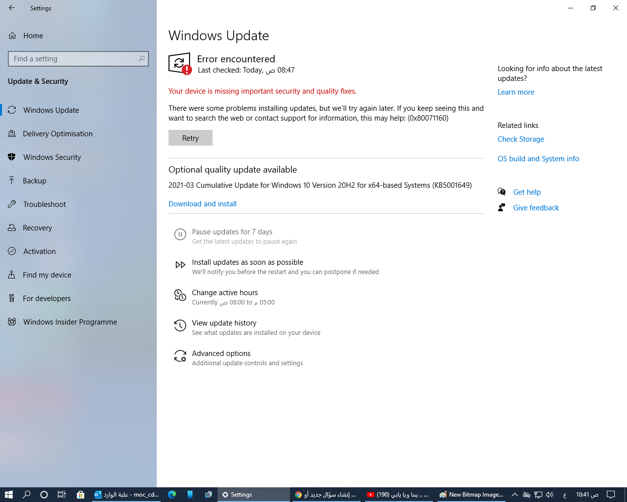Screen dimensions: 627x502
Task: Click the Windows Security shield icon
Action: (12, 157)
